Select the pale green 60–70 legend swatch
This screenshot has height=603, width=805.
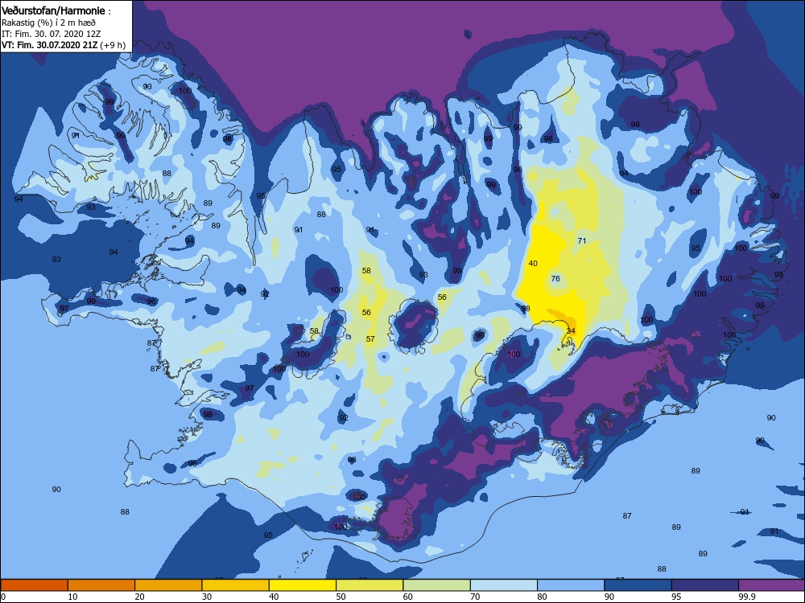point(437,585)
